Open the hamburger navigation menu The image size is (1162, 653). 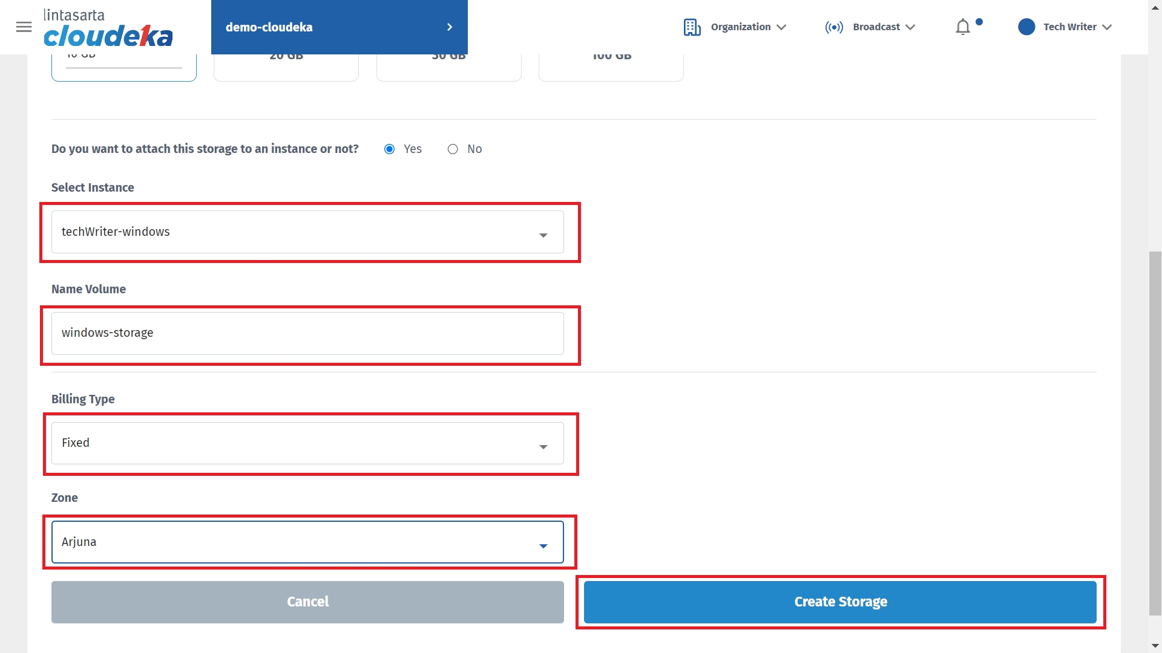coord(24,27)
